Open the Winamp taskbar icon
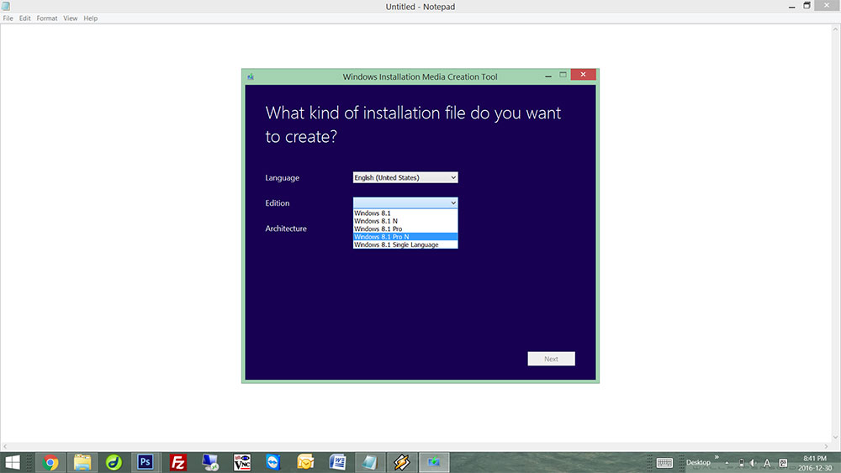841x473 pixels. [x=402, y=462]
